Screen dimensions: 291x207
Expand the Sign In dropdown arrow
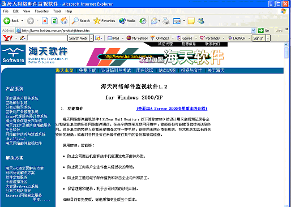click(268, 38)
